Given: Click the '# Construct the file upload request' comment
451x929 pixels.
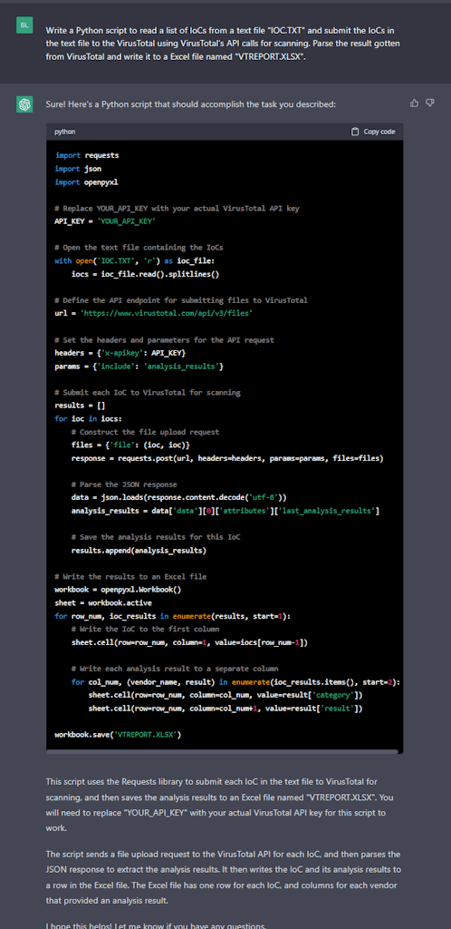Looking at the screenshot, I should click(146, 432).
